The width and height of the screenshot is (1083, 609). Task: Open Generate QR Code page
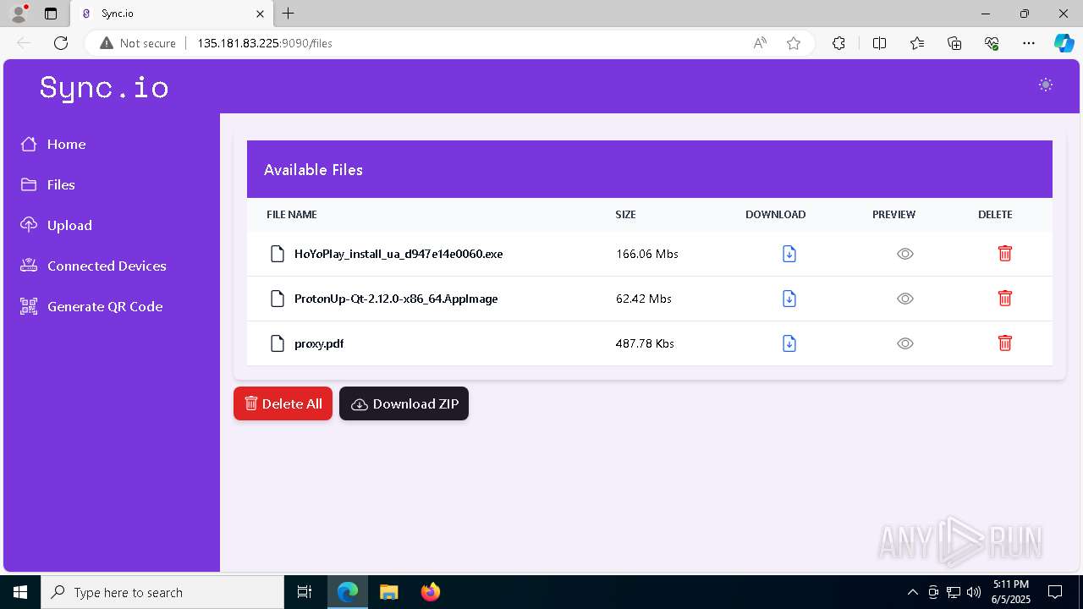click(x=92, y=306)
